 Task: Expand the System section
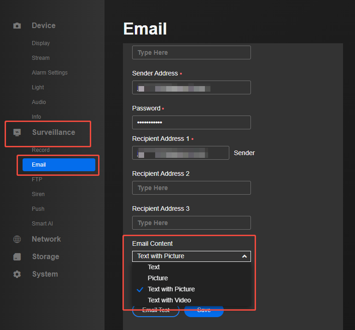45,274
